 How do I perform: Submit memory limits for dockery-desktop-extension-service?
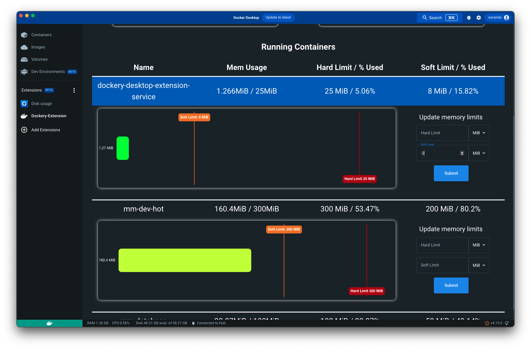click(451, 173)
